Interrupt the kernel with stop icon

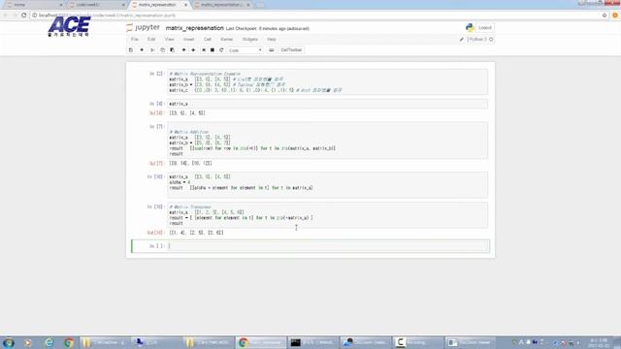tap(212, 50)
